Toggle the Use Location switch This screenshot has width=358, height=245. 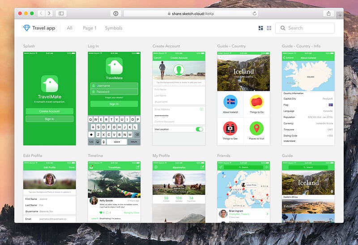click(x=199, y=129)
